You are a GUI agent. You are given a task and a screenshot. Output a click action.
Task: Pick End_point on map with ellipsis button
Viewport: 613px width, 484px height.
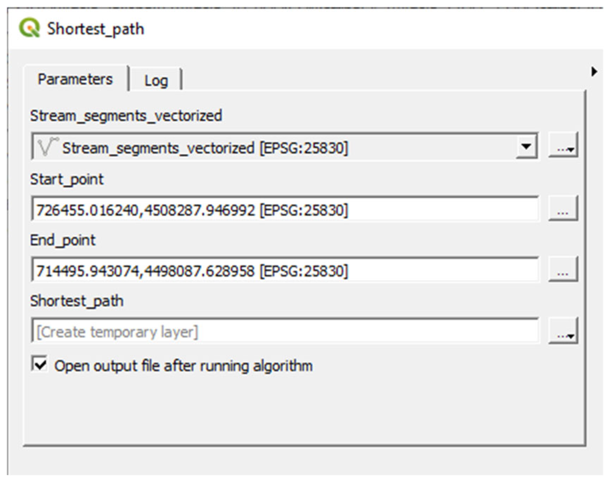[563, 270]
